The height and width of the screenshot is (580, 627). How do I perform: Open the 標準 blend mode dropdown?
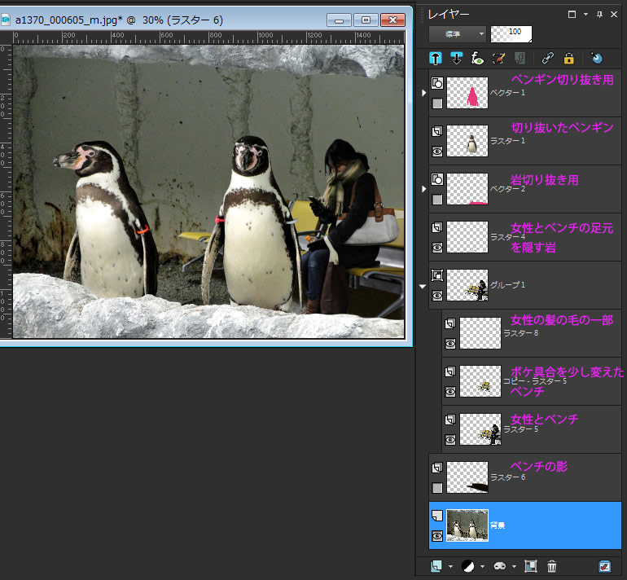tap(458, 34)
